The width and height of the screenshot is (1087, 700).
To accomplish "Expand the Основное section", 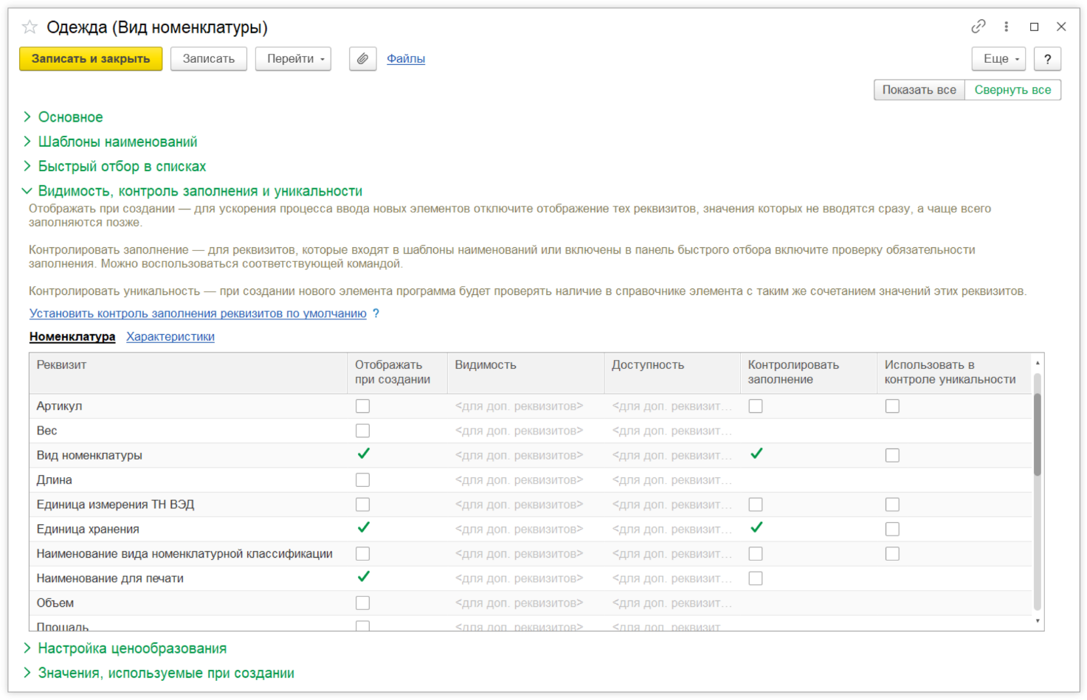I will tap(70, 117).
